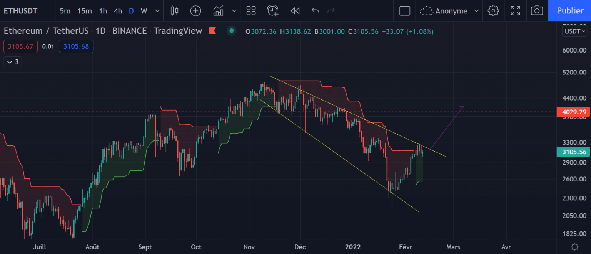The image size is (591, 254).
Task: Click the compare or add symbol icon
Action: (x=196, y=11)
